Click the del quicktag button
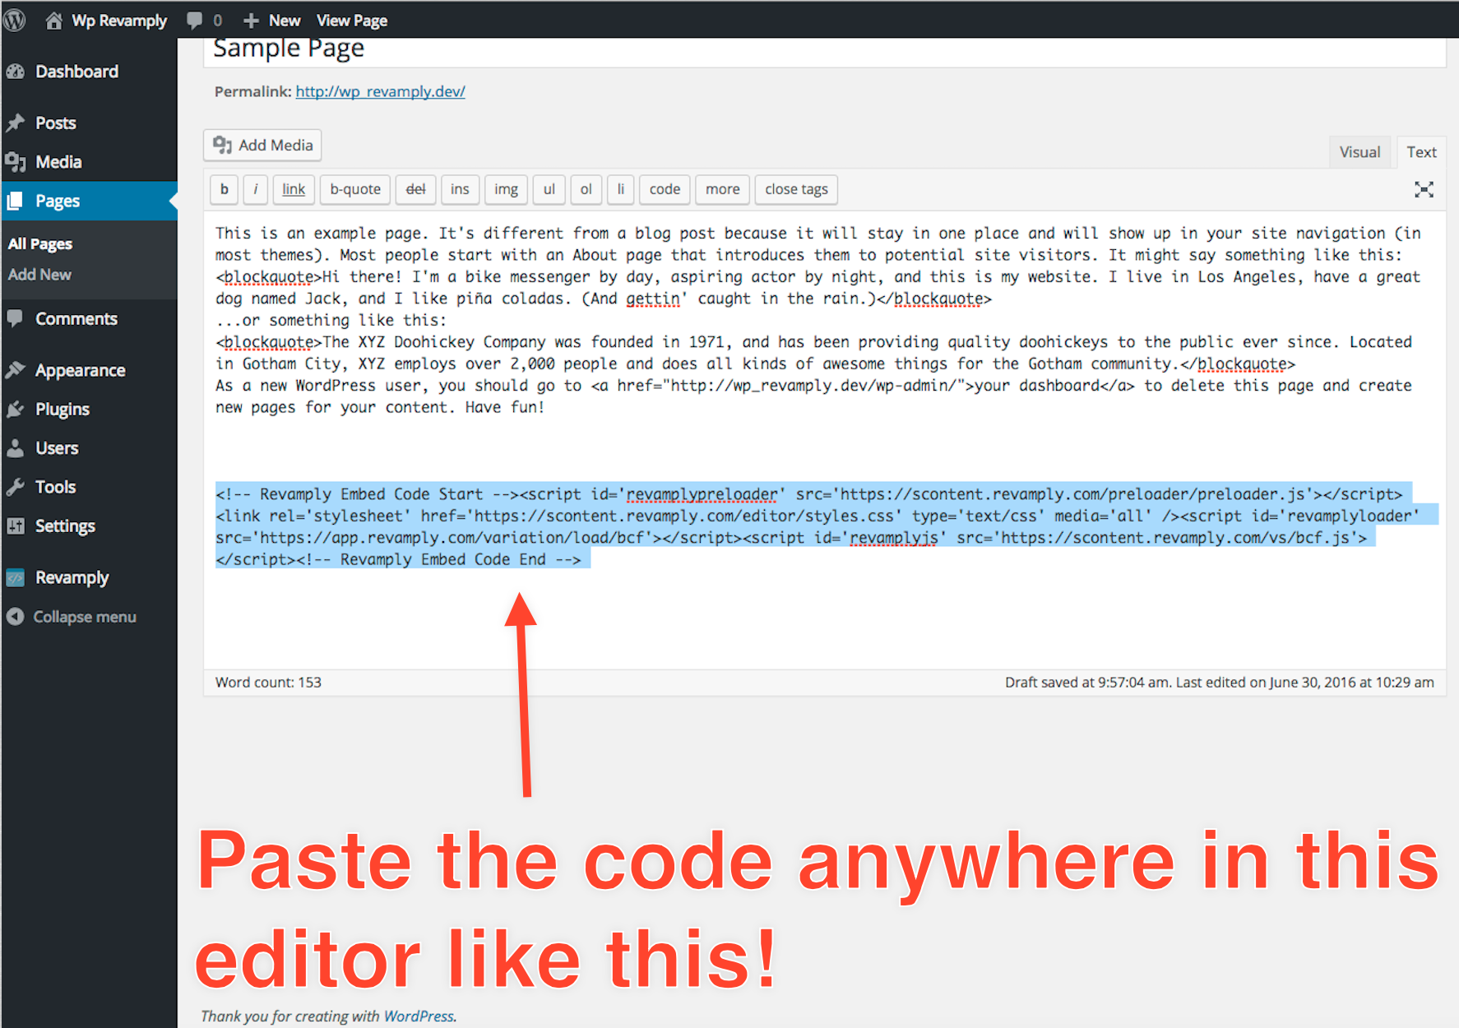Image resolution: width=1459 pixels, height=1028 pixels. pyautogui.click(x=415, y=189)
